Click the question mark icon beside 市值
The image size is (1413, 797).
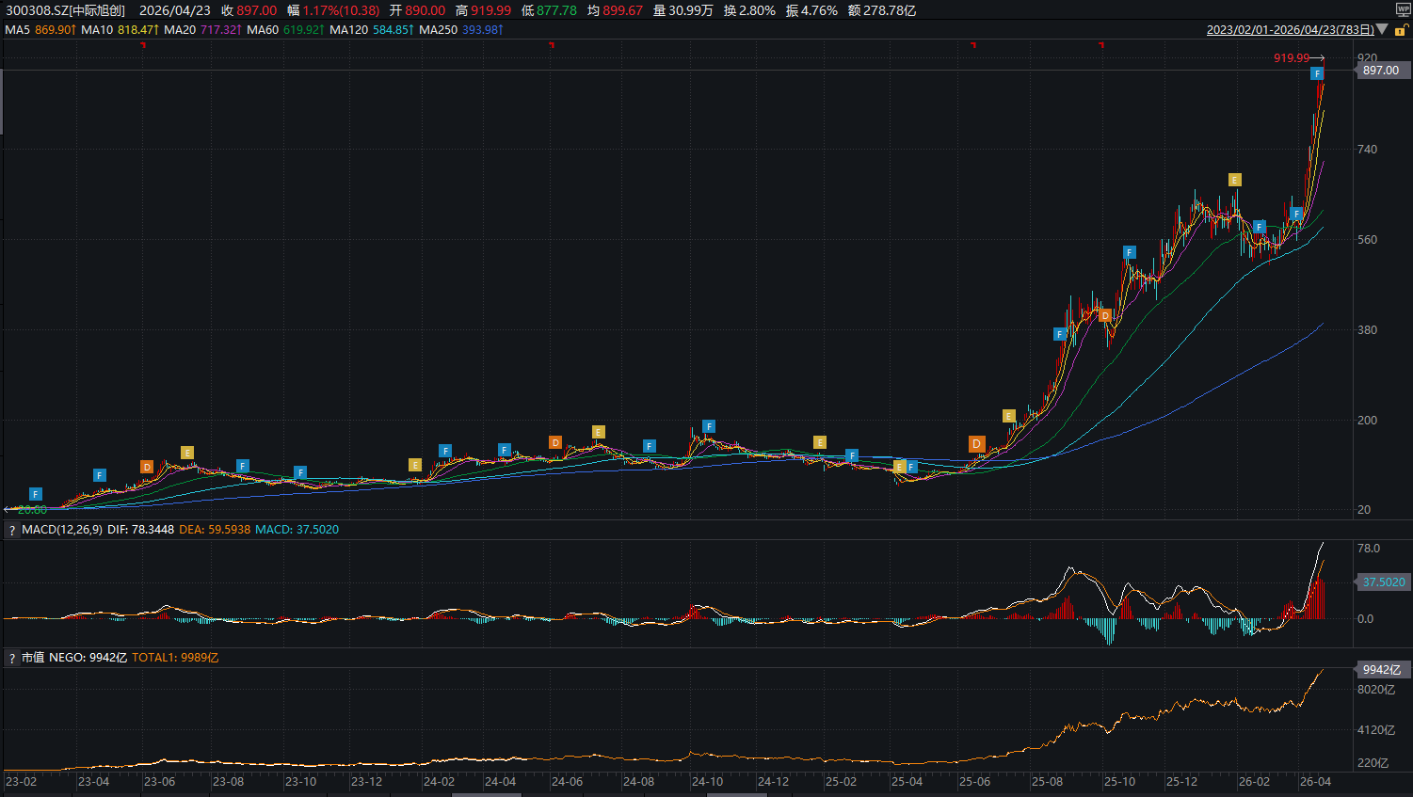coord(12,659)
